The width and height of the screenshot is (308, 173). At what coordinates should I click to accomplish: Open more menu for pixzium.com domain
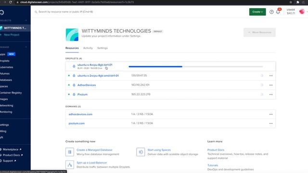coord(271,124)
